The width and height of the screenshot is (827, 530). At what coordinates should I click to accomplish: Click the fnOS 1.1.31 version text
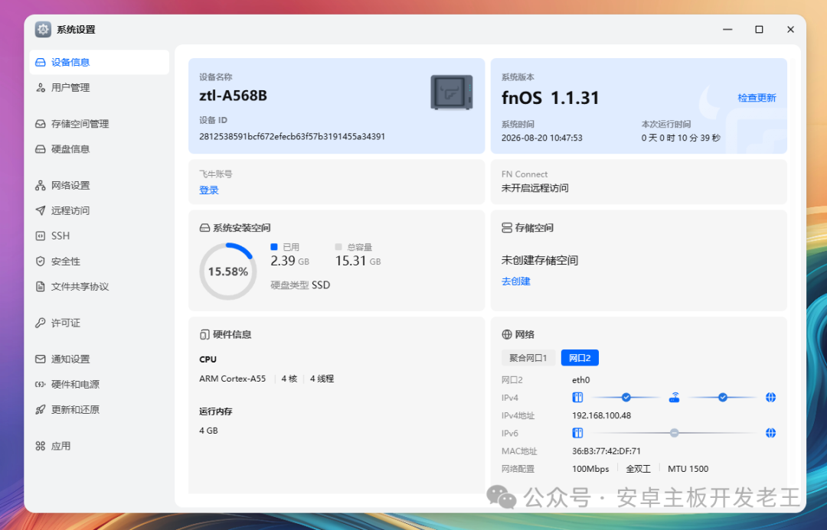(x=550, y=98)
